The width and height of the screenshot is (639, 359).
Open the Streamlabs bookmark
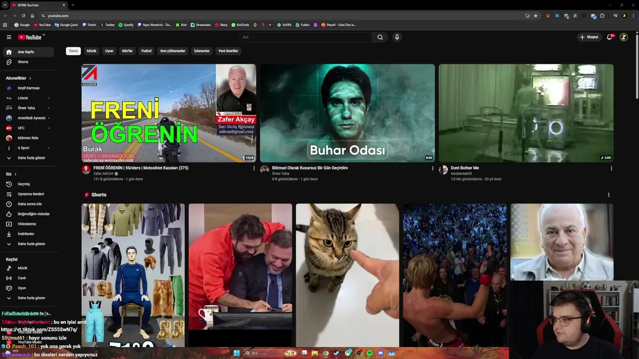(201, 24)
